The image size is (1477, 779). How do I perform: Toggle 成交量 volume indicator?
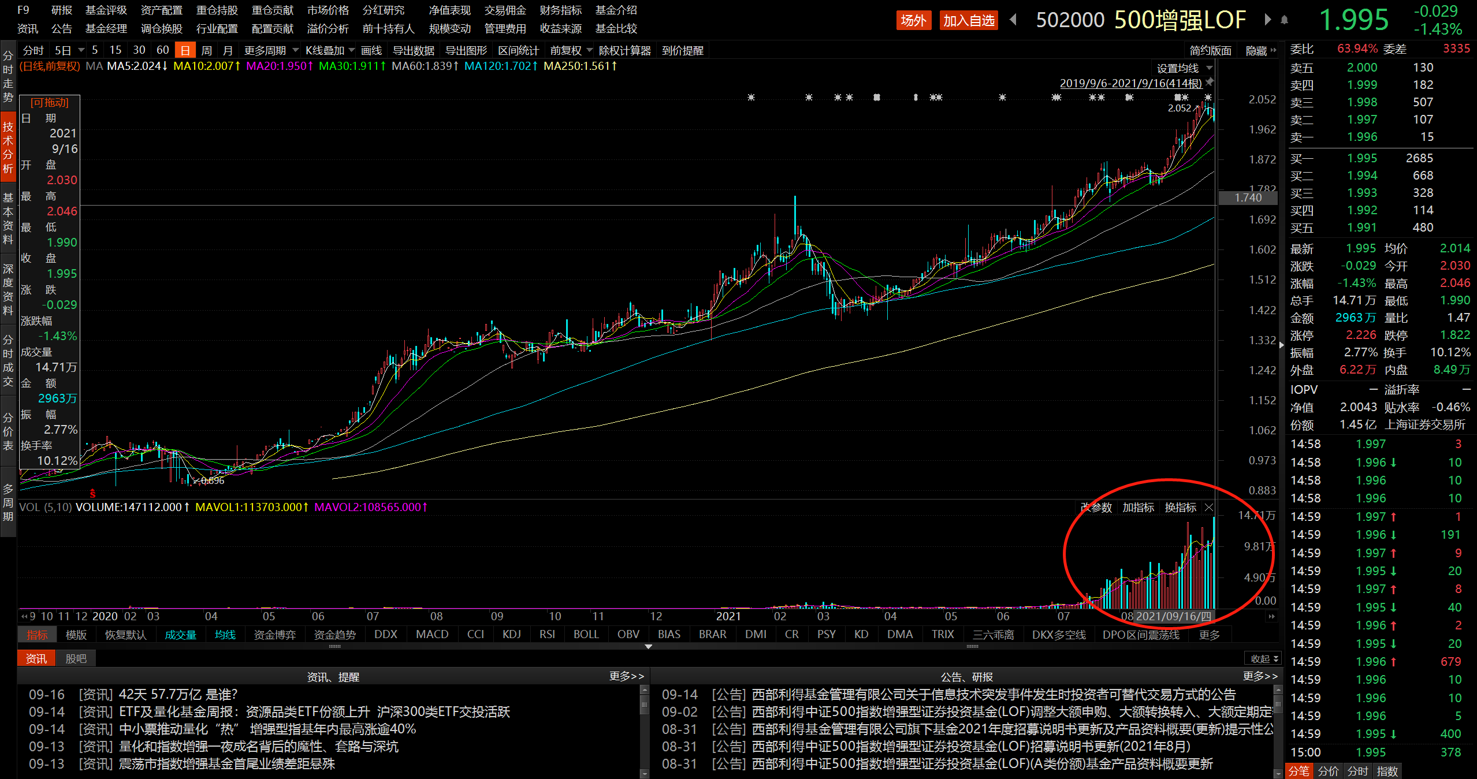pyautogui.click(x=181, y=635)
